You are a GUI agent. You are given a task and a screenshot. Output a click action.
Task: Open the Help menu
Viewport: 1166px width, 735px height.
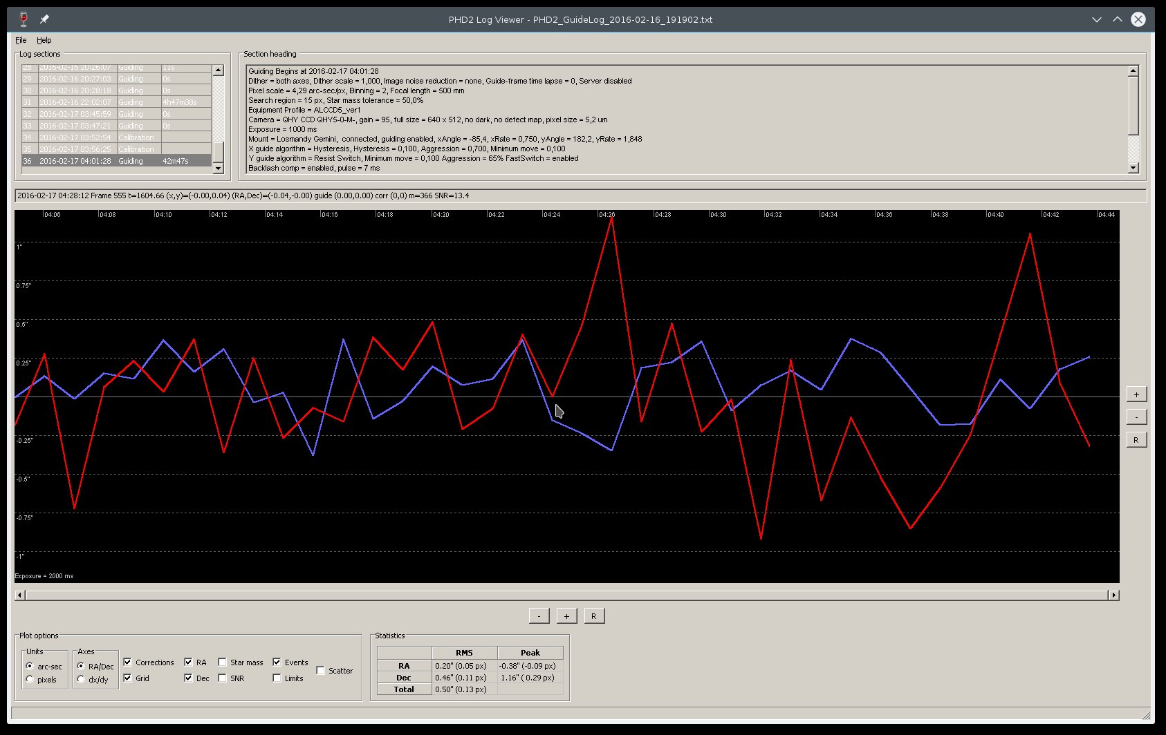pyautogui.click(x=44, y=40)
